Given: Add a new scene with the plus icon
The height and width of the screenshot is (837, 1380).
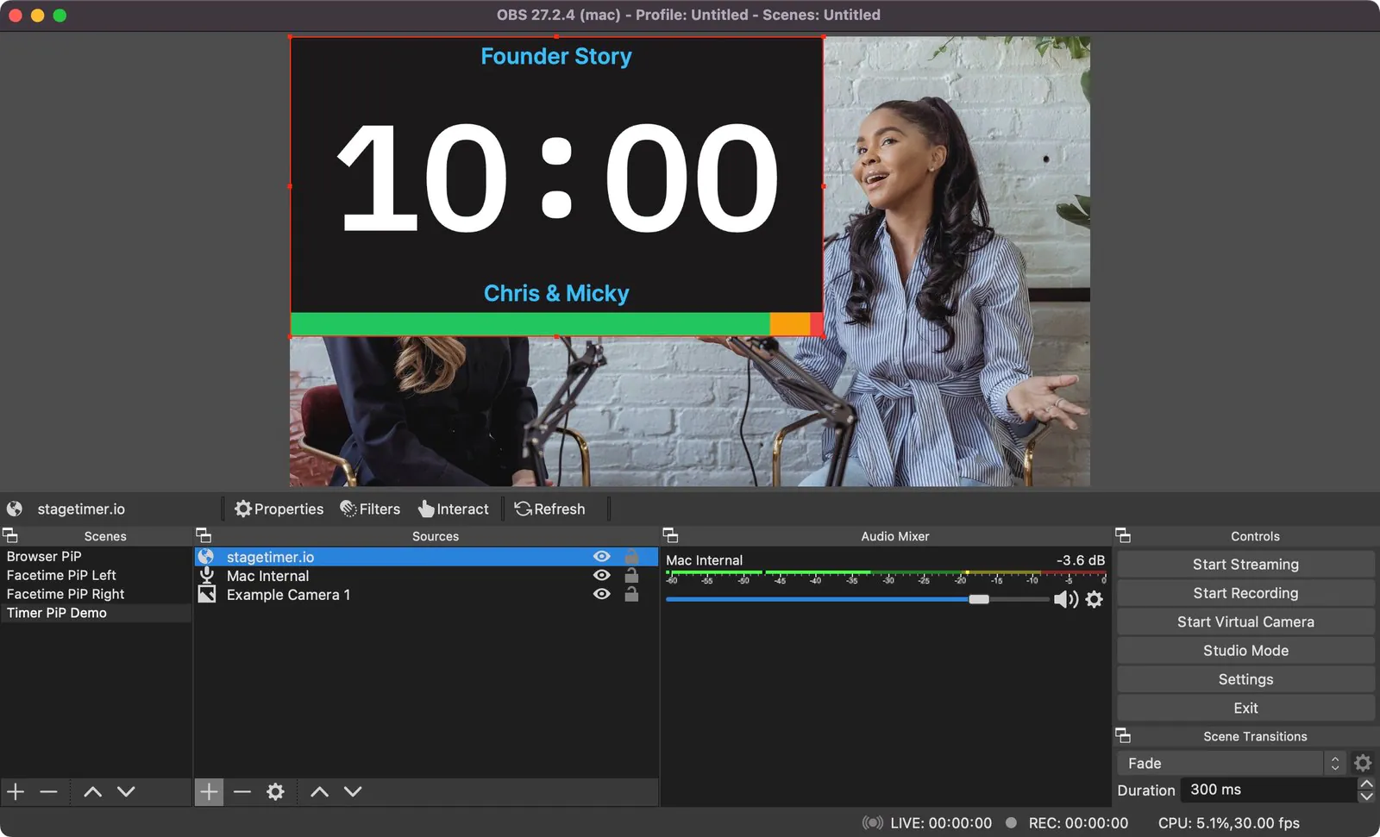Looking at the screenshot, I should pos(15,791).
